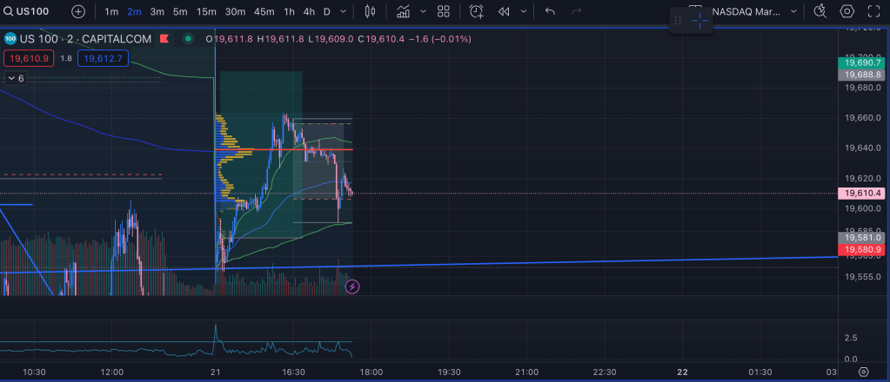
Task: Expand collapsed indicators legend showing 6
Action: coord(16,78)
